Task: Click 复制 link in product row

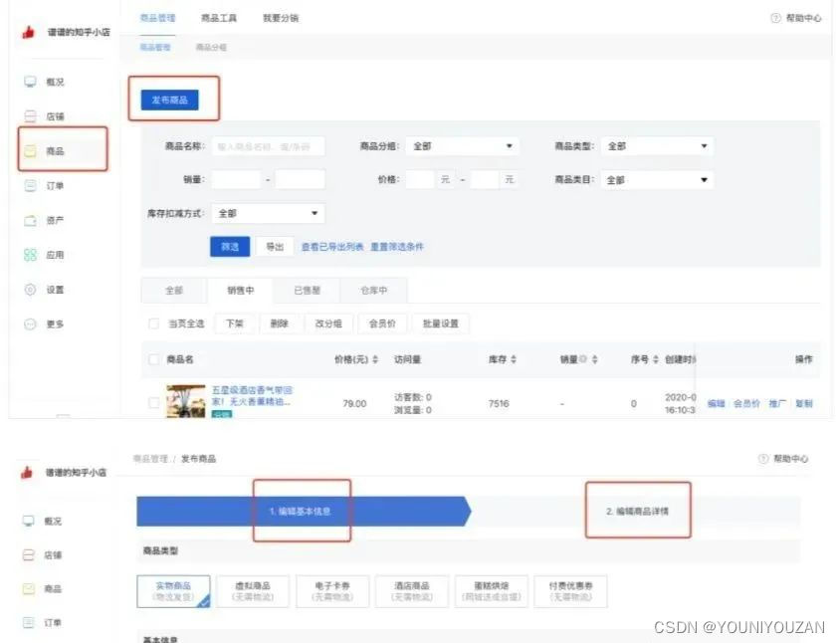Action: pos(804,403)
